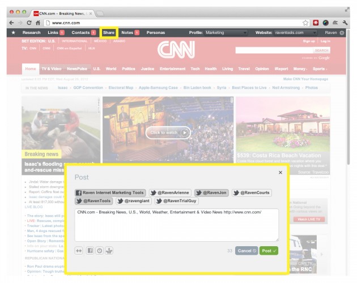This screenshot has width=357, height=283.
Task: Click the macOS fullscreen arrows icon
Action: point(347,10)
